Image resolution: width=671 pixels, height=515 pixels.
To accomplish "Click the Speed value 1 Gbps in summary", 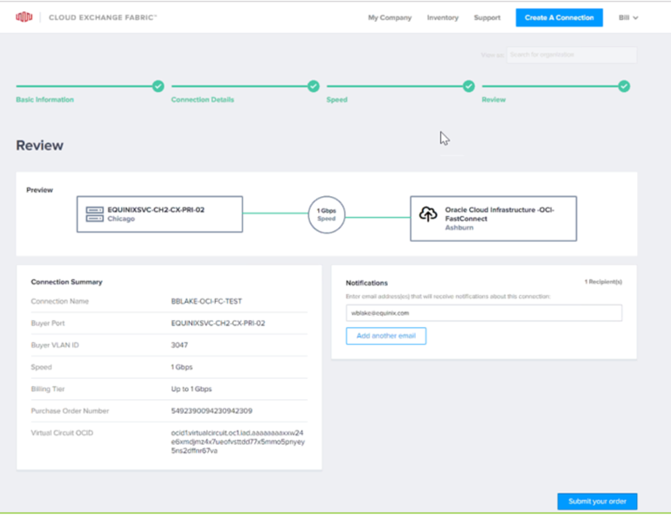I will click(x=182, y=367).
